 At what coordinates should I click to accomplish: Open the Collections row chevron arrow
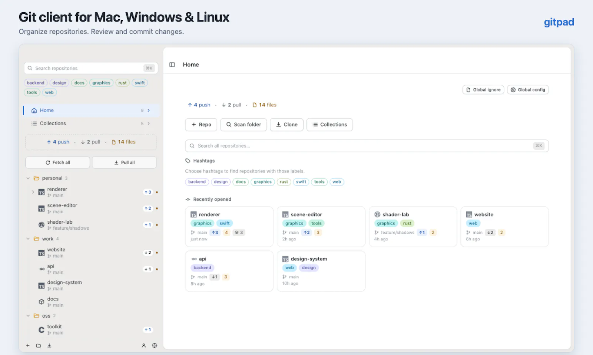tap(149, 124)
